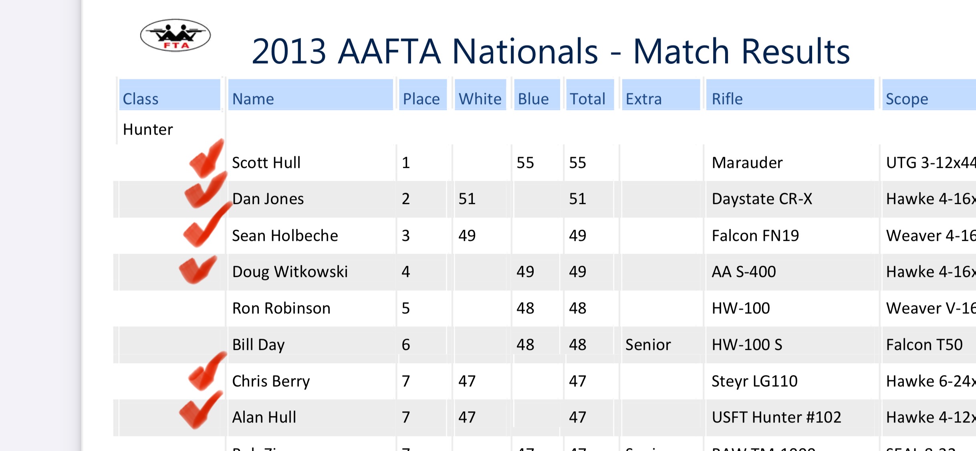Image resolution: width=976 pixels, height=451 pixels.
Task: Select the checkmark next to Doug Witkowski
Action: [x=198, y=269]
